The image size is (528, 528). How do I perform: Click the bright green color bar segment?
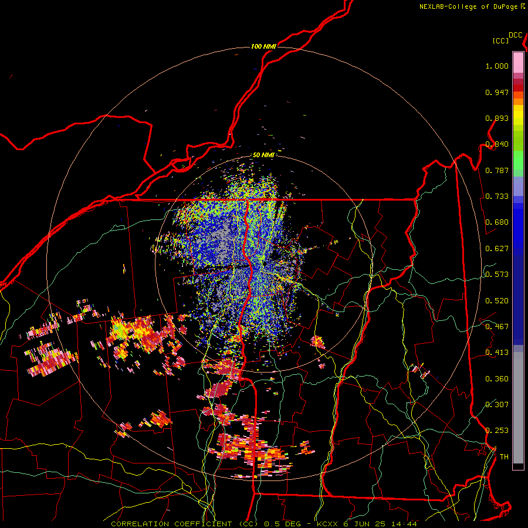(x=518, y=160)
